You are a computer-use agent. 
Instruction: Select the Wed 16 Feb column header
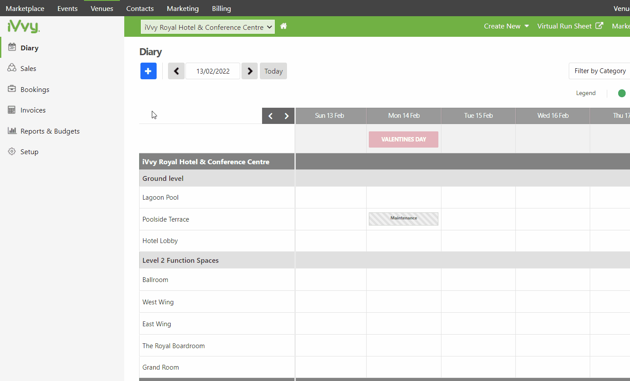(553, 116)
